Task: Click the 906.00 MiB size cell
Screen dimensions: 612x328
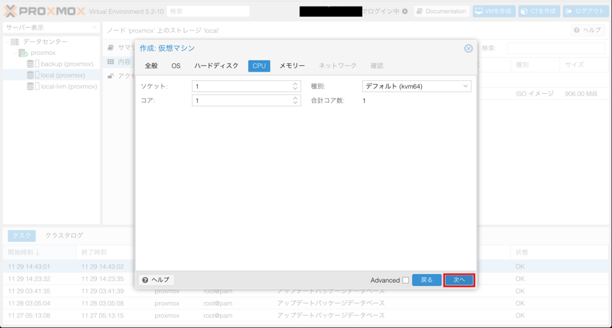Action: (581, 94)
